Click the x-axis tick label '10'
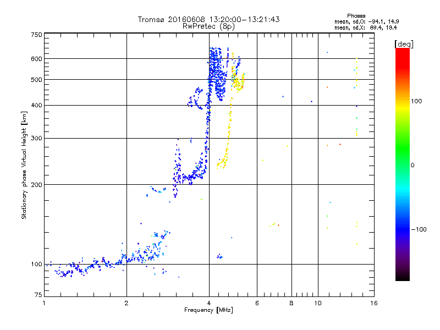440x330 pixels. (318, 303)
